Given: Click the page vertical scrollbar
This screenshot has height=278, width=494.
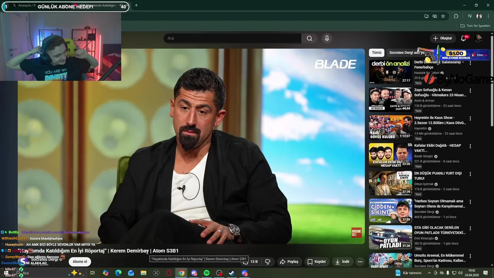Looking at the screenshot, I should click(492, 81).
